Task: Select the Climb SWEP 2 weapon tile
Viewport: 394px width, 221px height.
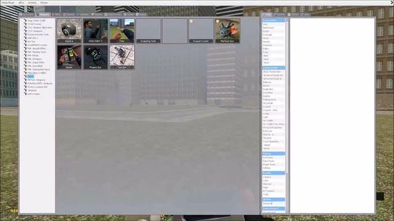Action: pos(95,31)
